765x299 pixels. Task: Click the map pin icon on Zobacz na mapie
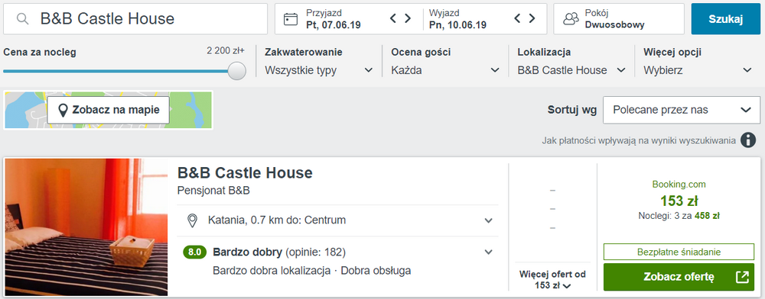click(x=63, y=111)
